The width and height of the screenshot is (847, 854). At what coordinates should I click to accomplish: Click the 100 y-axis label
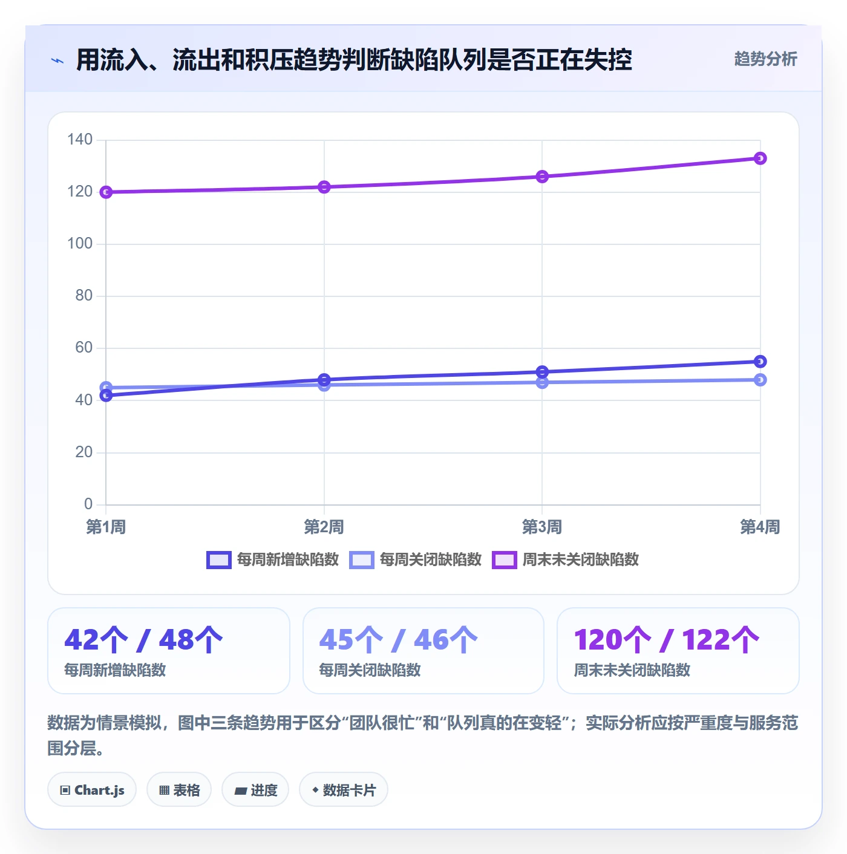pyautogui.click(x=80, y=244)
